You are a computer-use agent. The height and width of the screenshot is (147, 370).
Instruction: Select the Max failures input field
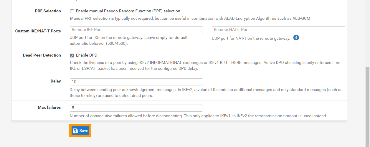tap(136, 108)
